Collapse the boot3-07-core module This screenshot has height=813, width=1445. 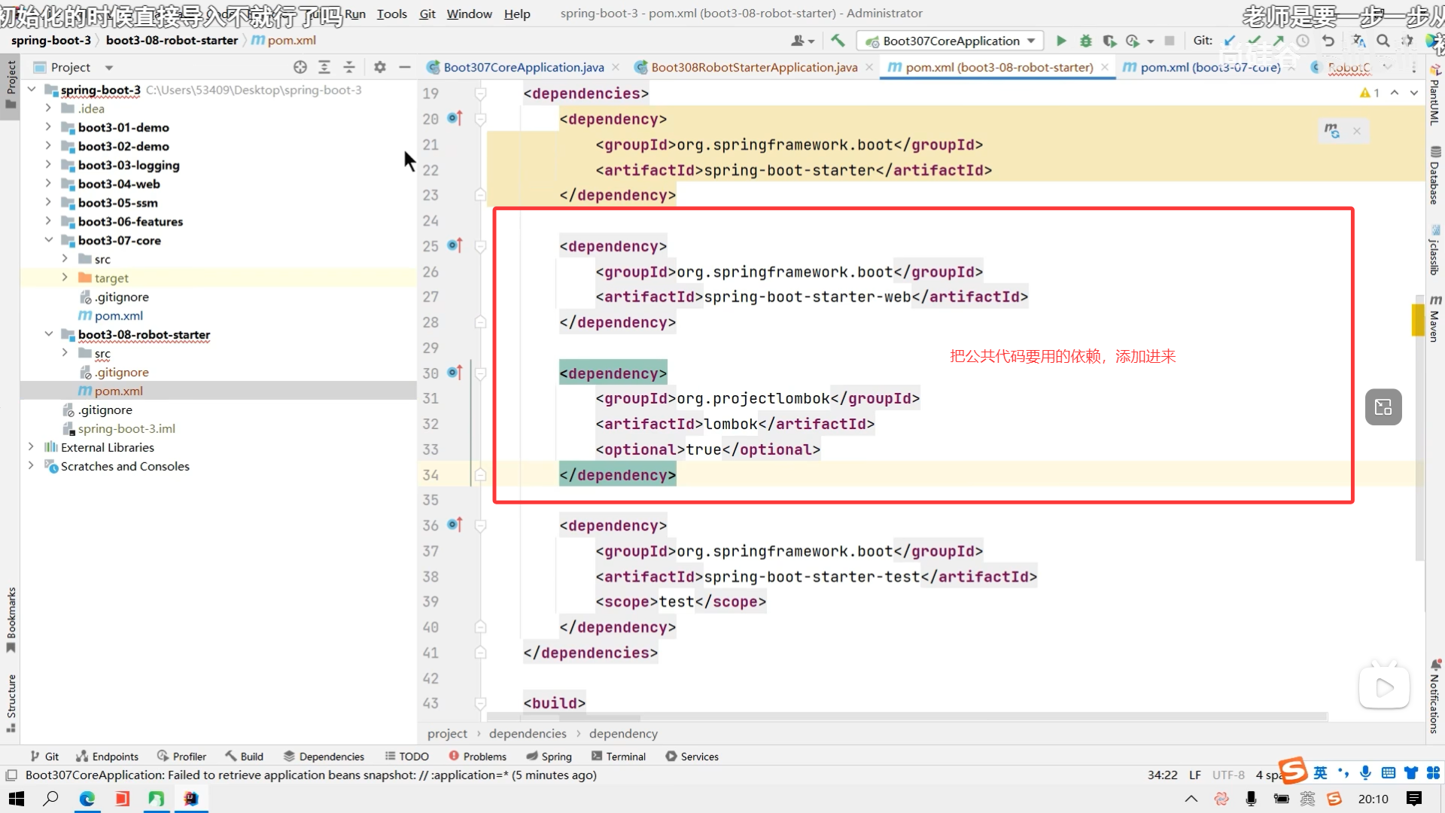[48, 240]
